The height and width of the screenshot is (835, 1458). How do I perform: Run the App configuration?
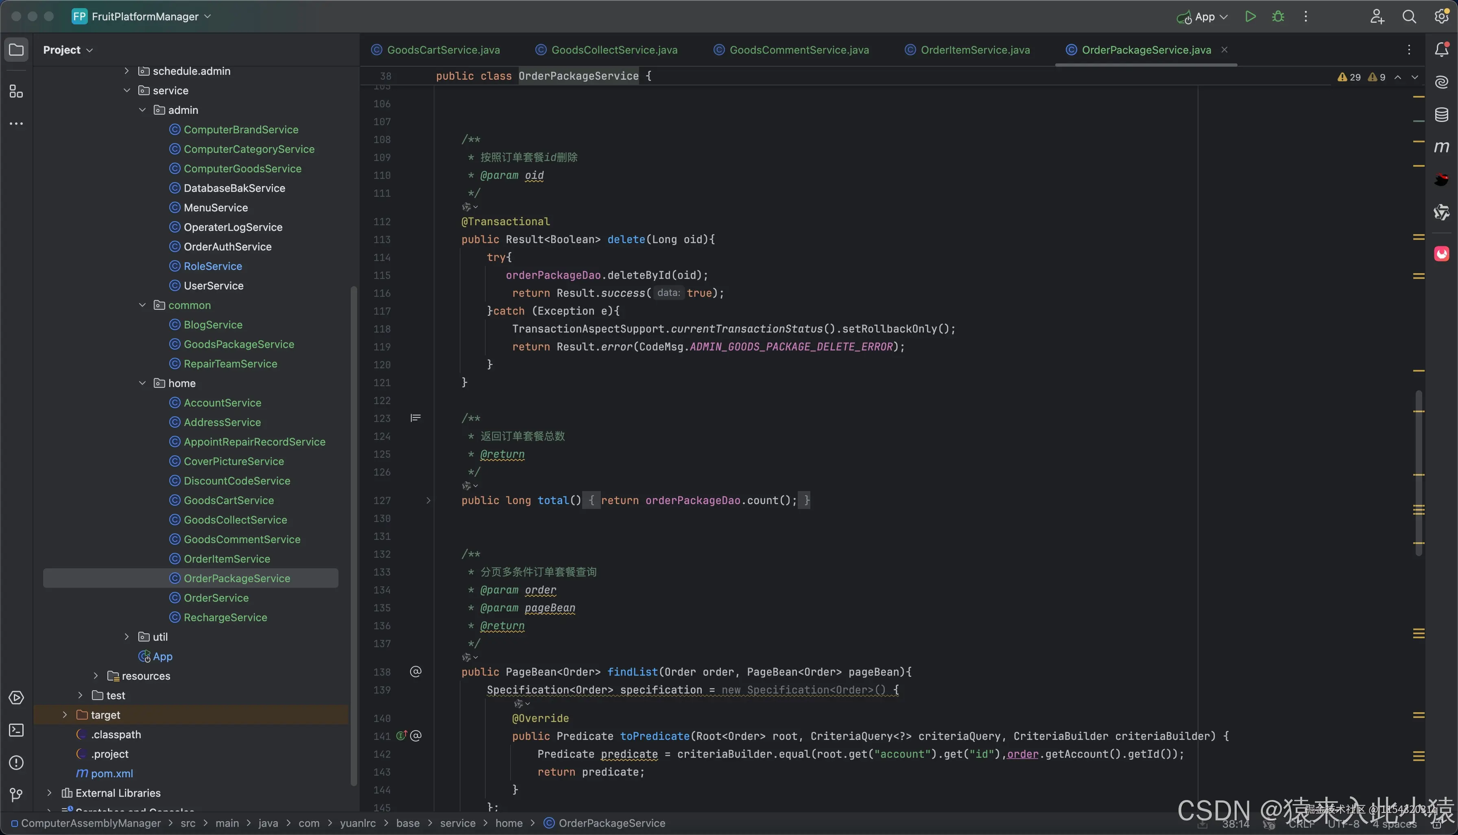click(x=1250, y=17)
